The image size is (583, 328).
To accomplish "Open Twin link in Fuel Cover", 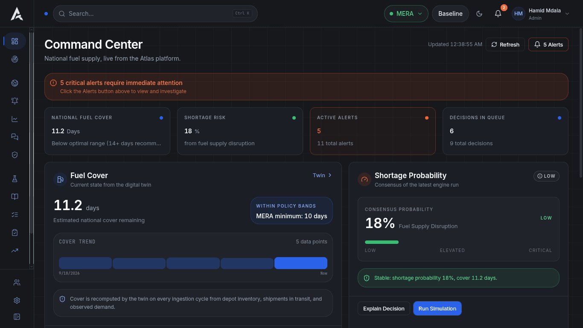I will (x=322, y=175).
